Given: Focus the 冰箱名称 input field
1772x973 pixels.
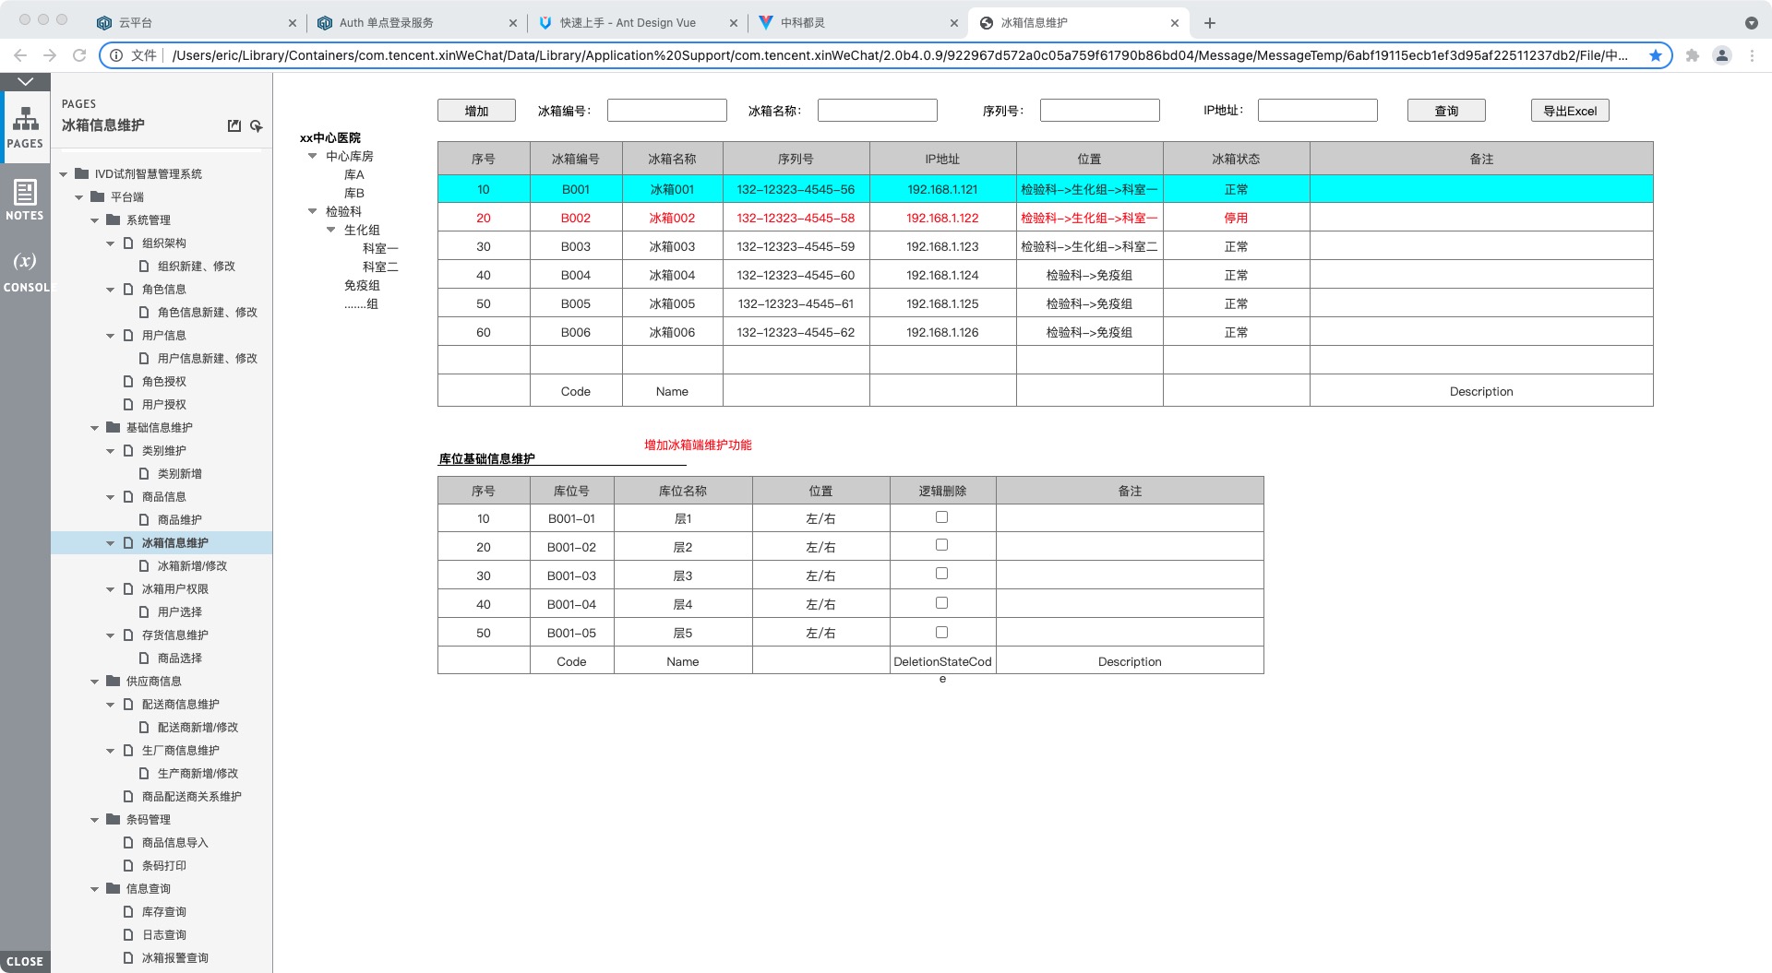Looking at the screenshot, I should [x=878, y=111].
